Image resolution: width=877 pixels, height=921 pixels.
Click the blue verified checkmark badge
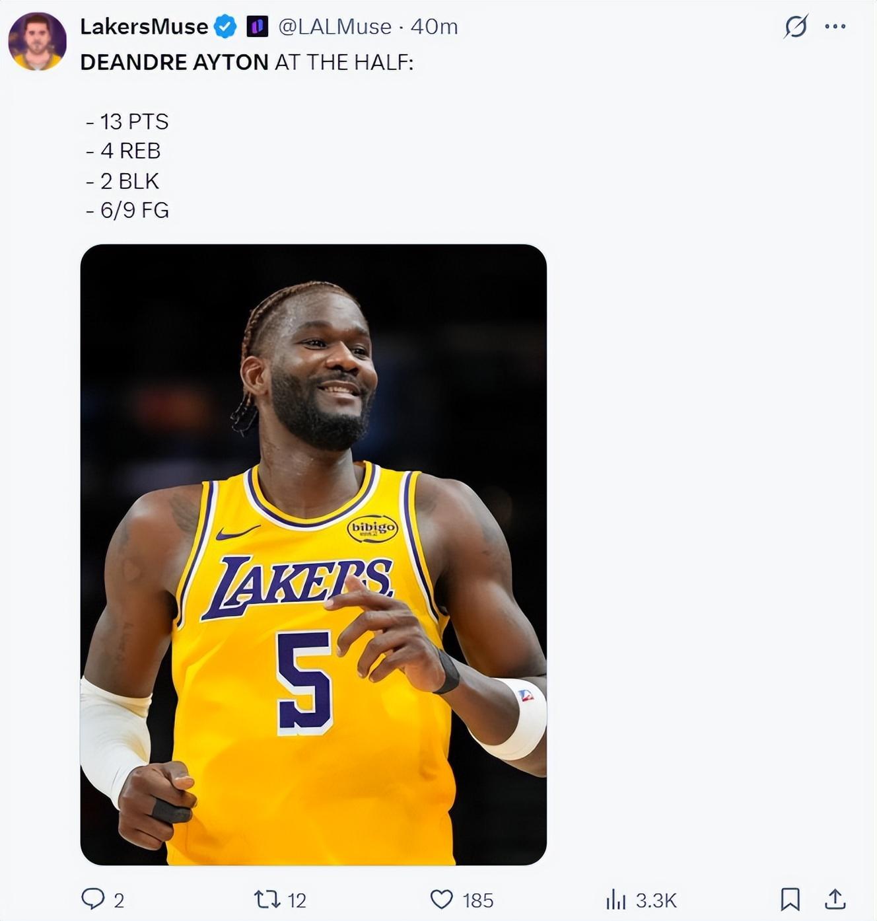[x=225, y=26]
